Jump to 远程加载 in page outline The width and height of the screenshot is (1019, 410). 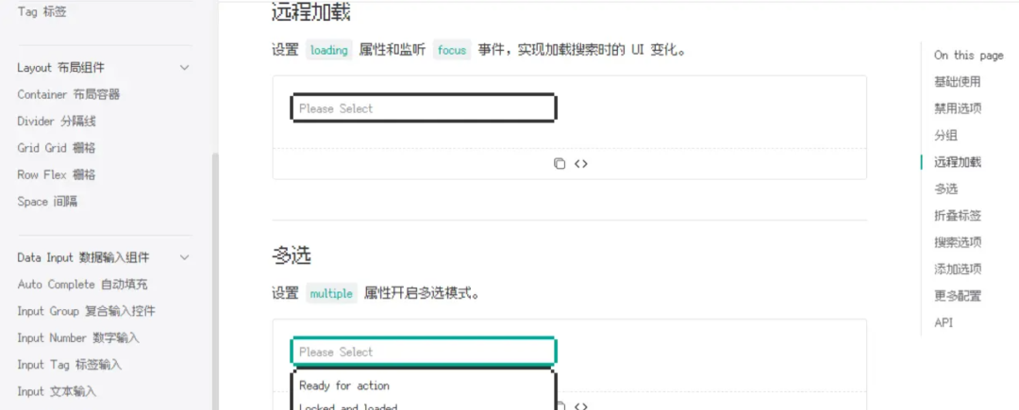click(958, 162)
